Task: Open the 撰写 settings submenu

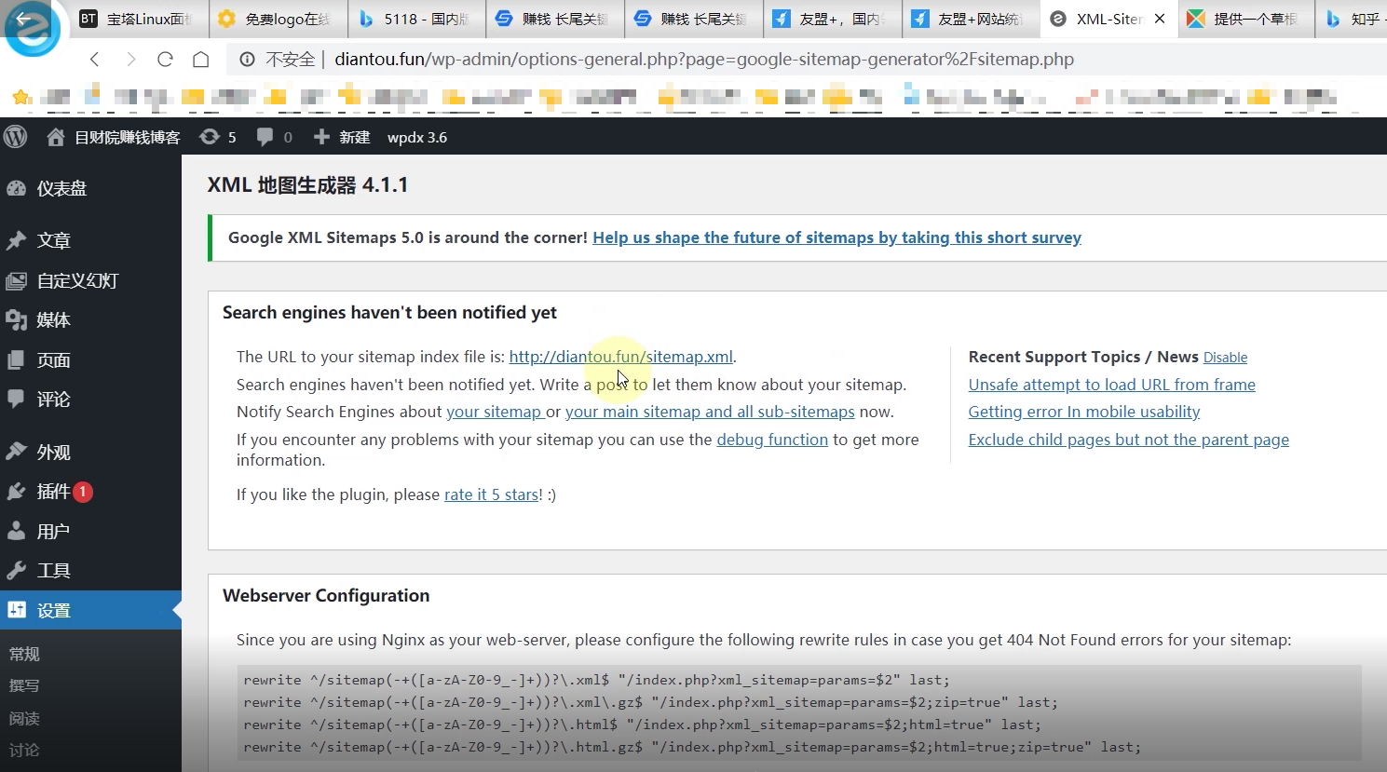Action: [x=25, y=685]
